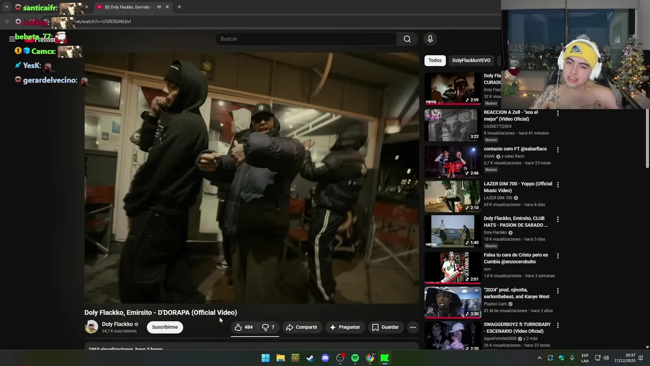Click the video title D'DORAPA (Official Video)
Viewport: 650px width, 366px height.
[160, 313]
